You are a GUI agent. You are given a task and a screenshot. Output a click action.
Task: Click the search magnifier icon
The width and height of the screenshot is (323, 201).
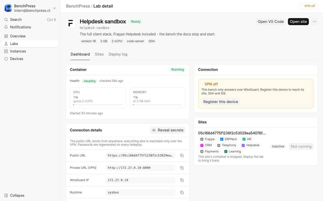(x=6, y=20)
